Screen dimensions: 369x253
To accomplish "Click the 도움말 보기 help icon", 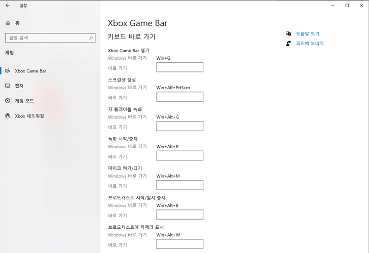I will pyautogui.click(x=288, y=33).
